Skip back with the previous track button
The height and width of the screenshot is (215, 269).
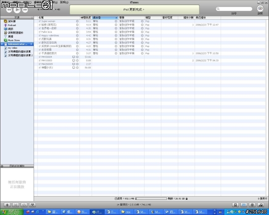point(9,10)
